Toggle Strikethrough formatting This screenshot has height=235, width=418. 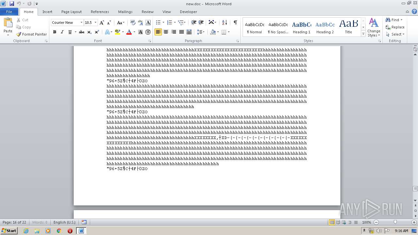(x=82, y=32)
